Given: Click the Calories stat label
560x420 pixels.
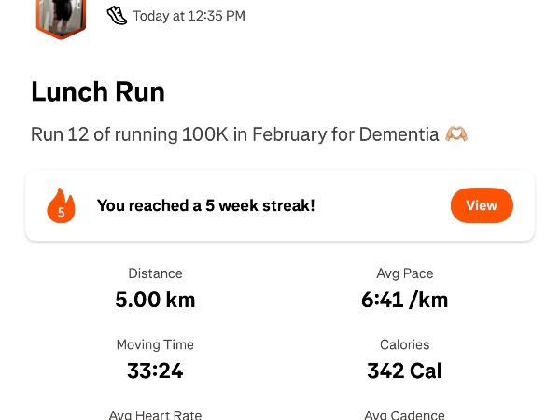Looking at the screenshot, I should (x=405, y=344).
